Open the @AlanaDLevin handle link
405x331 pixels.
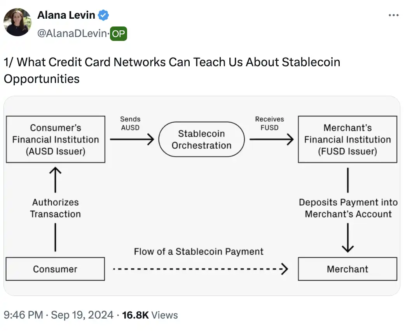[x=72, y=34]
